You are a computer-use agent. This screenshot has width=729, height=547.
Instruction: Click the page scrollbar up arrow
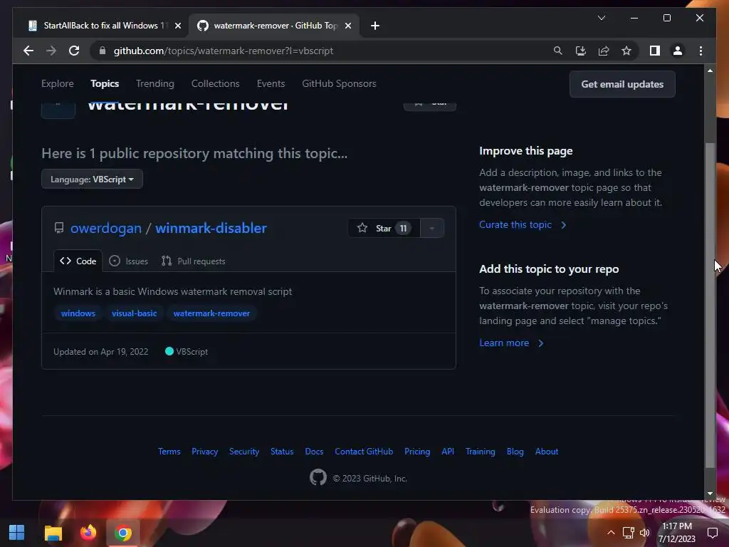[710, 71]
